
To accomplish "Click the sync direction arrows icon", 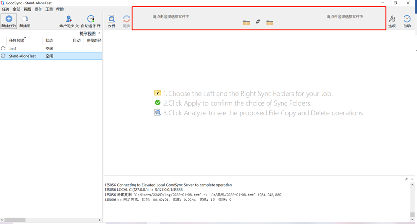I will pos(258,22).
